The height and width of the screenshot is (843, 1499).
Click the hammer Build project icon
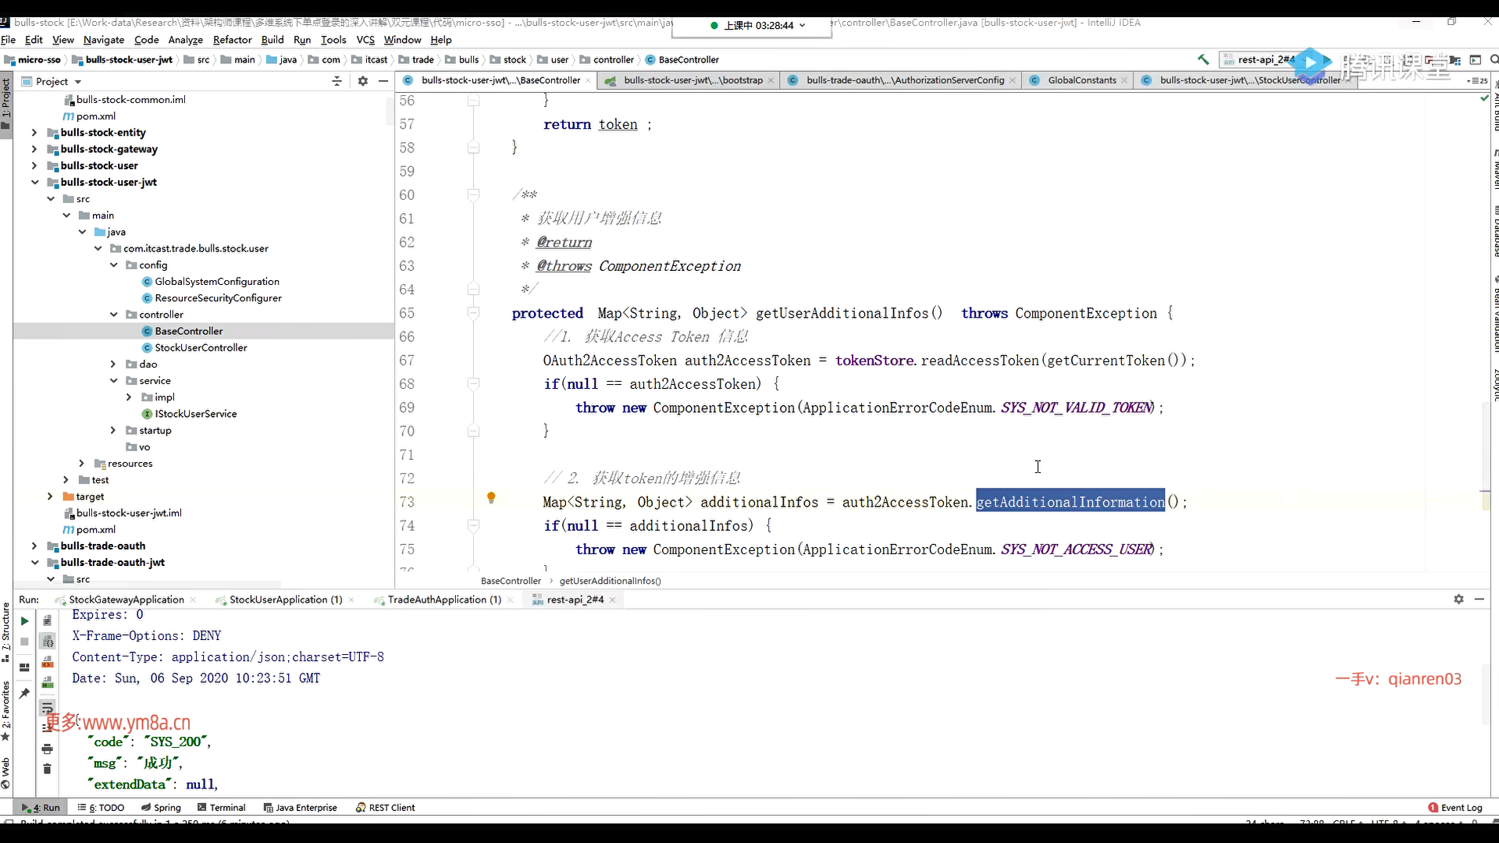click(x=1203, y=59)
